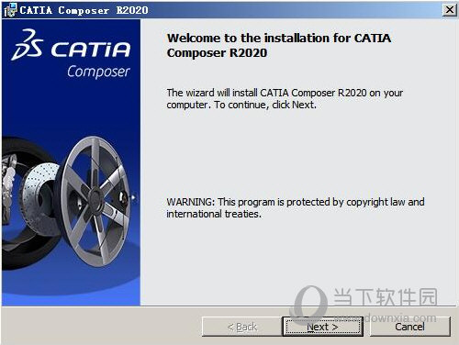Image resolution: width=459 pixels, height=345 pixels.
Task: Click the installer icon in the title bar
Action: point(10,10)
